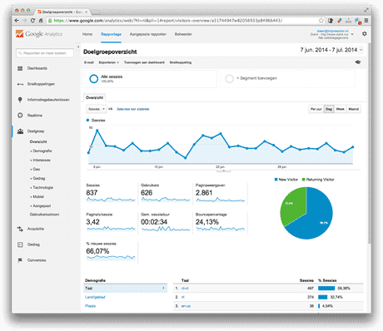The width and height of the screenshot is (383, 331).
Task: Select the Overzicht report tab
Action: tap(94, 97)
